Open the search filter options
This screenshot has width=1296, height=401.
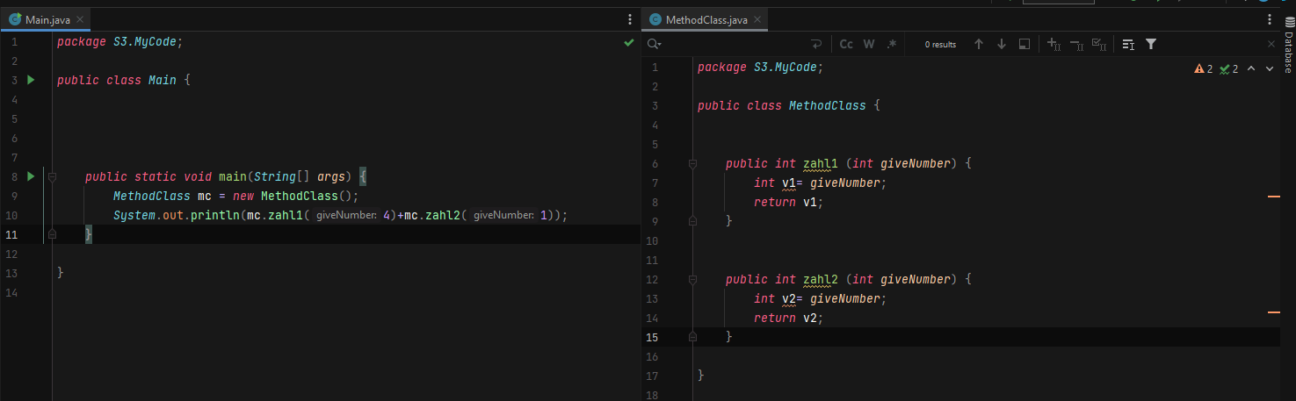(1151, 44)
